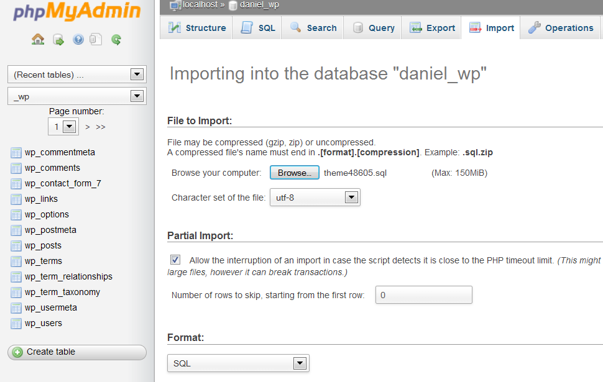The image size is (603, 382).
Task: Open the wp_comments table link
Action: pyautogui.click(x=52, y=168)
